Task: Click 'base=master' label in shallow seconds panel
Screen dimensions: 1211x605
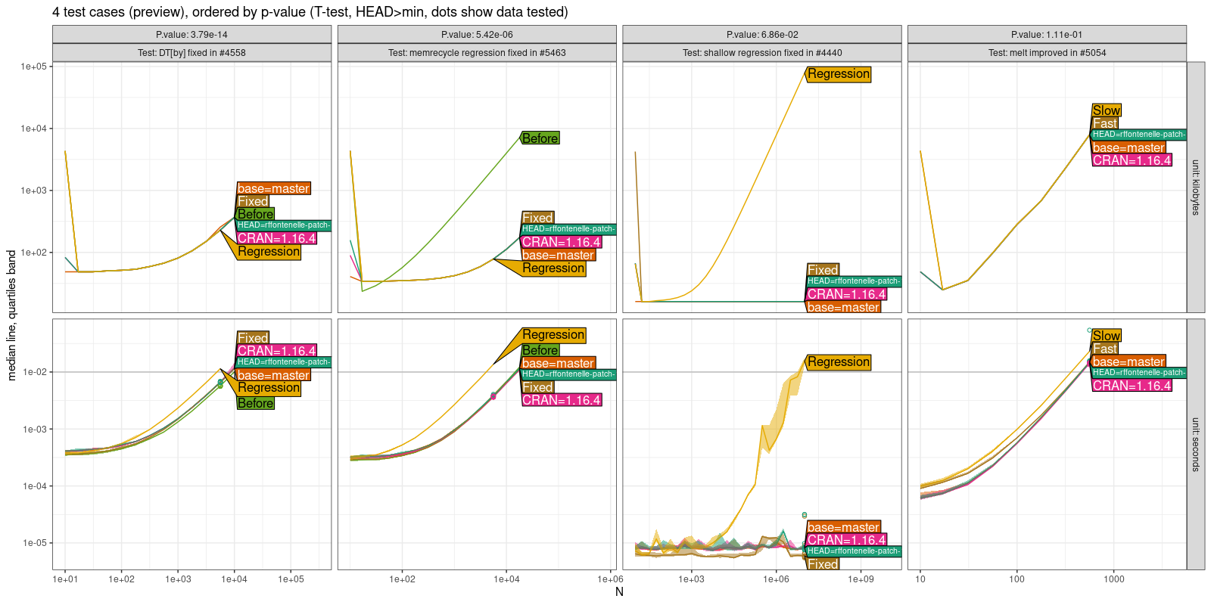Action: point(843,527)
